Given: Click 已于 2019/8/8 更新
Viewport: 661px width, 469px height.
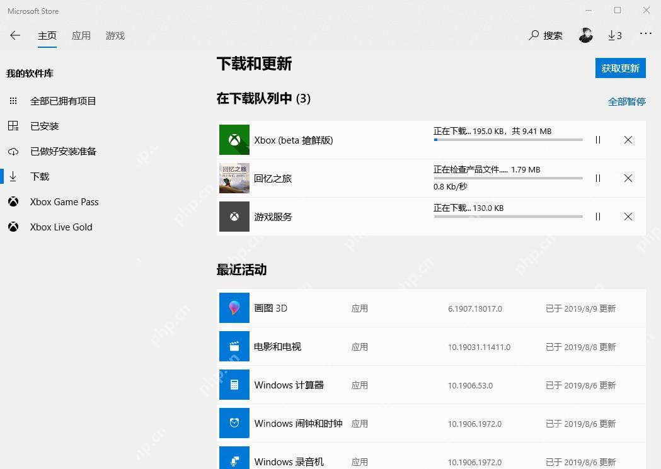Looking at the screenshot, I should [x=580, y=347].
